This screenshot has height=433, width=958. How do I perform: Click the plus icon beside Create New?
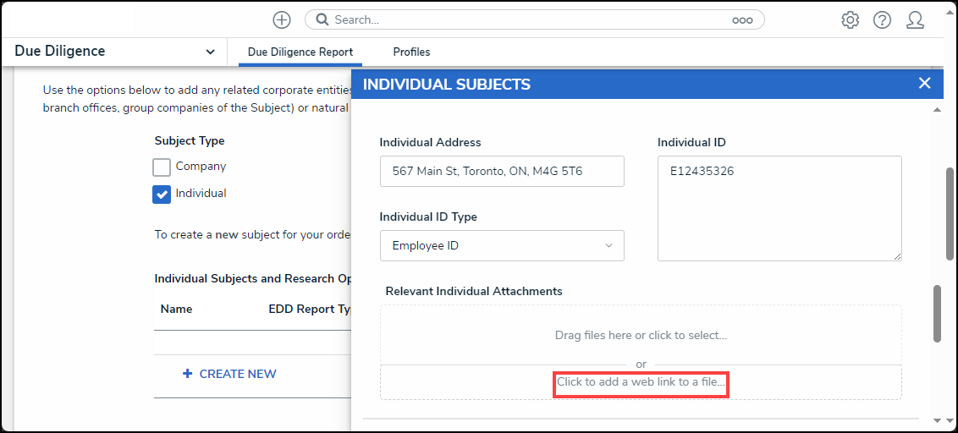tap(188, 373)
